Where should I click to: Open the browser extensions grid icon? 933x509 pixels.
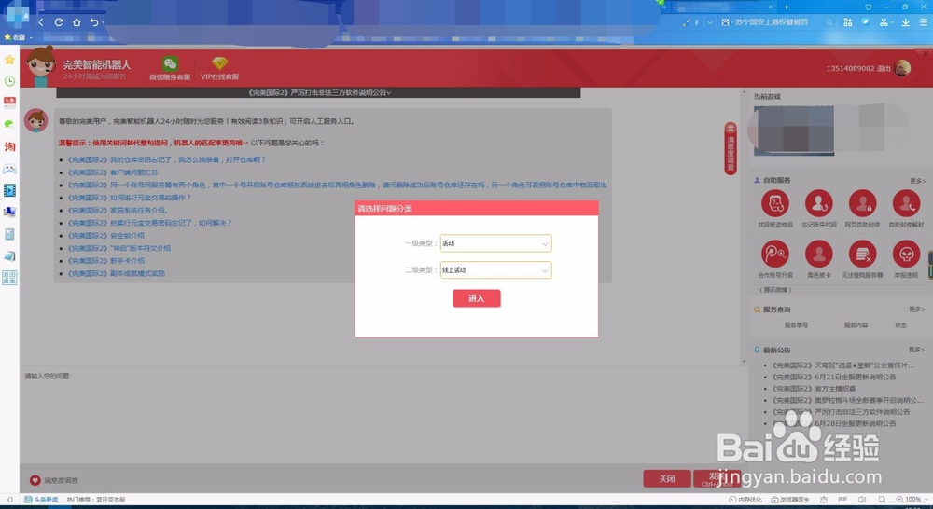coord(848,22)
